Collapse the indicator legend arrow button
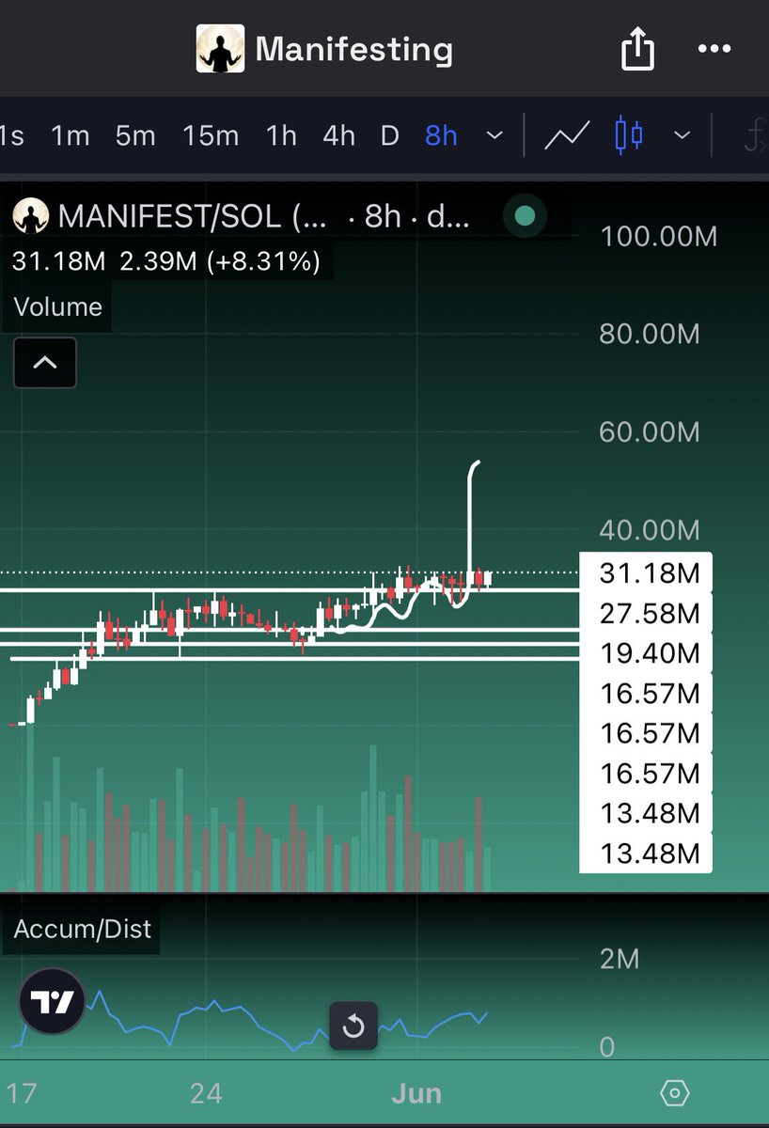Viewport: 769px width, 1128px height. [x=44, y=363]
